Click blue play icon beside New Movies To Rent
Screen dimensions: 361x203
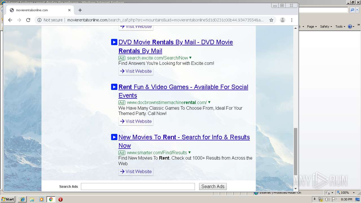114,137
